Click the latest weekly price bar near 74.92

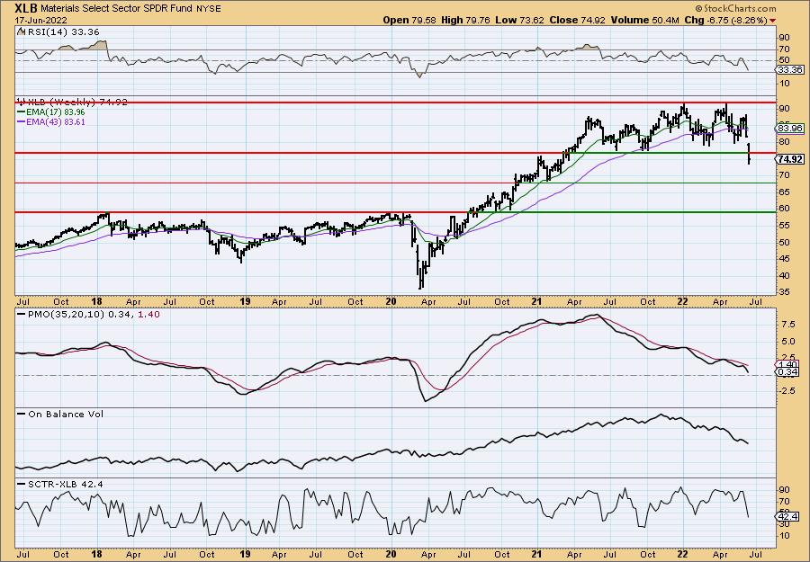point(749,154)
